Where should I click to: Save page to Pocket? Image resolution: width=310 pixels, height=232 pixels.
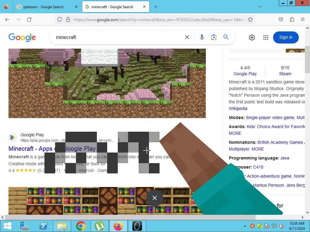(x=281, y=20)
